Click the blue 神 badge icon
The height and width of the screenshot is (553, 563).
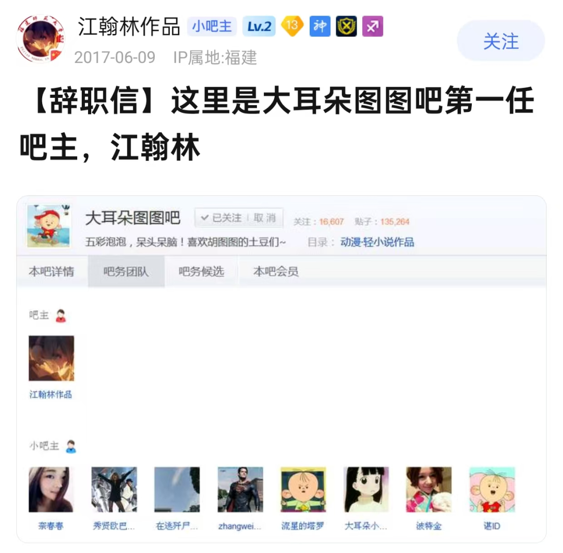(x=320, y=26)
